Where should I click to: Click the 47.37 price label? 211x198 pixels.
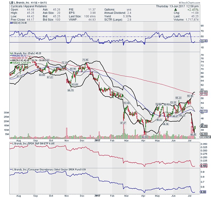coord(123,123)
